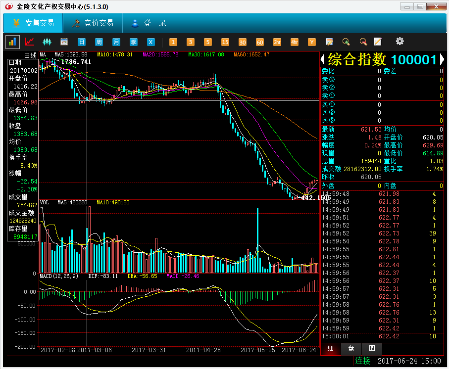Switch to quarterly period (季) chart
Screen dimensions: 449x369
[134, 42]
